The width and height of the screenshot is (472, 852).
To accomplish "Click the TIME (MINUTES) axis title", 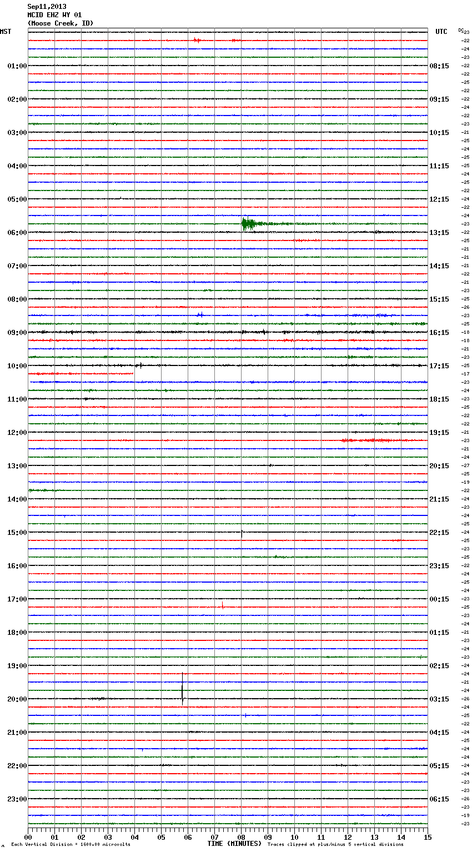I will pos(234,844).
